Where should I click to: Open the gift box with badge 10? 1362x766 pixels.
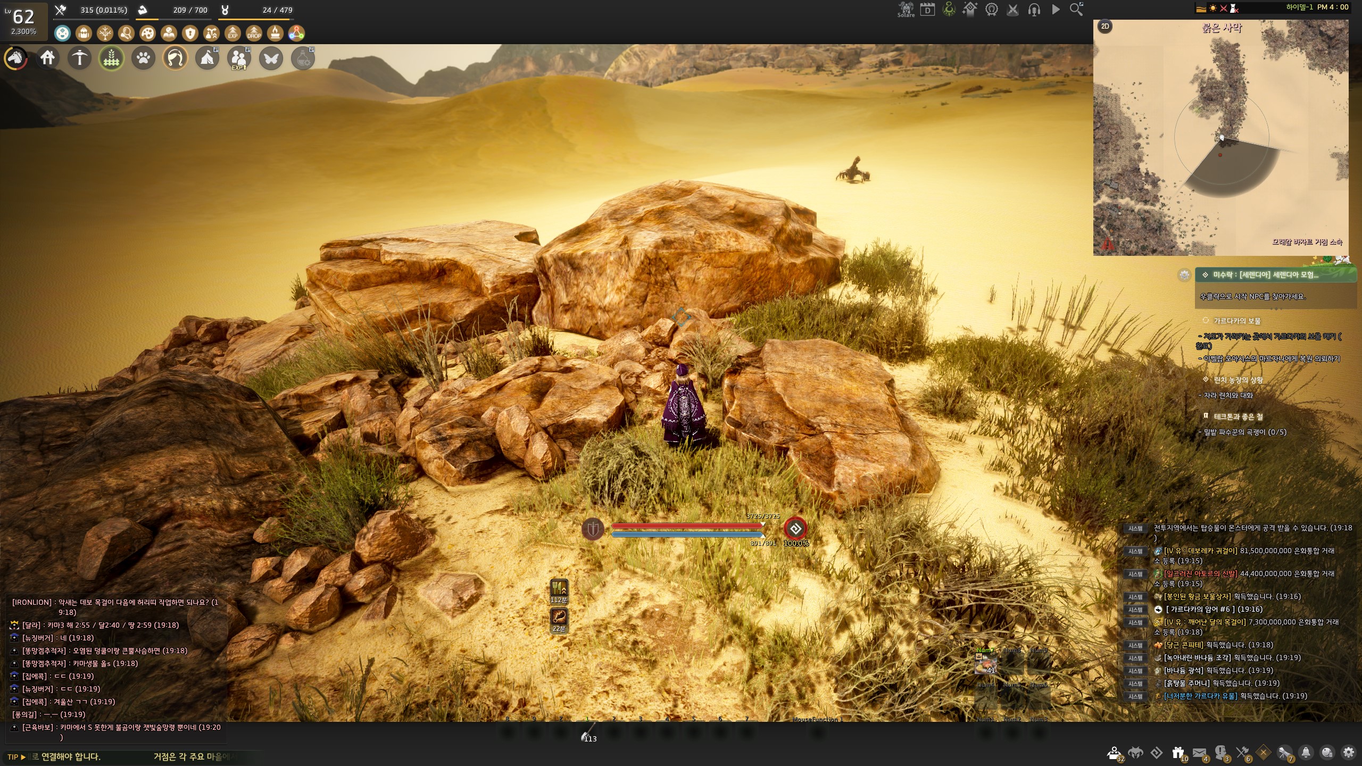[1178, 753]
